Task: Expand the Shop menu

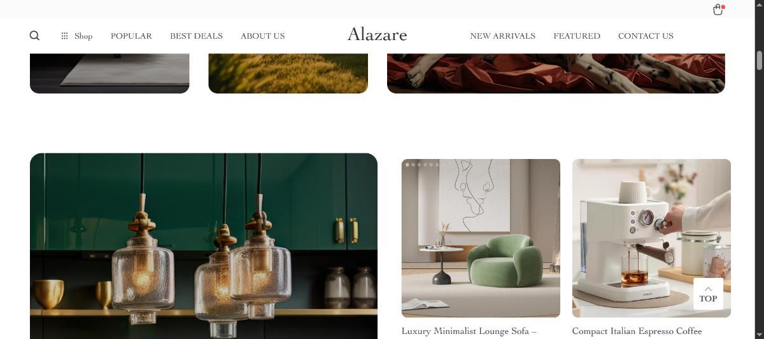Action: point(83,36)
